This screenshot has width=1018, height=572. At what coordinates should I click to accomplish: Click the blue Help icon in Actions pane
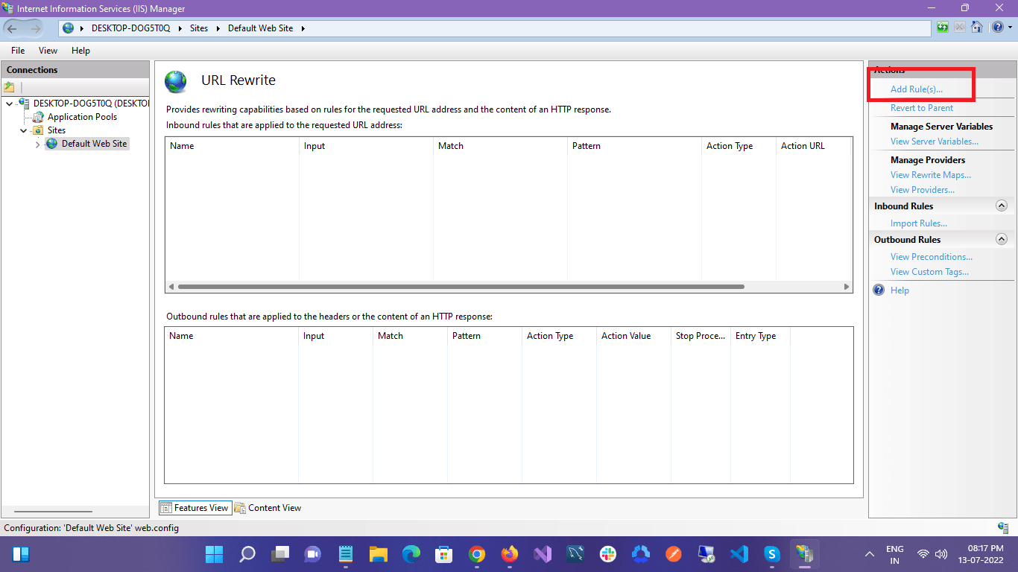click(x=879, y=290)
